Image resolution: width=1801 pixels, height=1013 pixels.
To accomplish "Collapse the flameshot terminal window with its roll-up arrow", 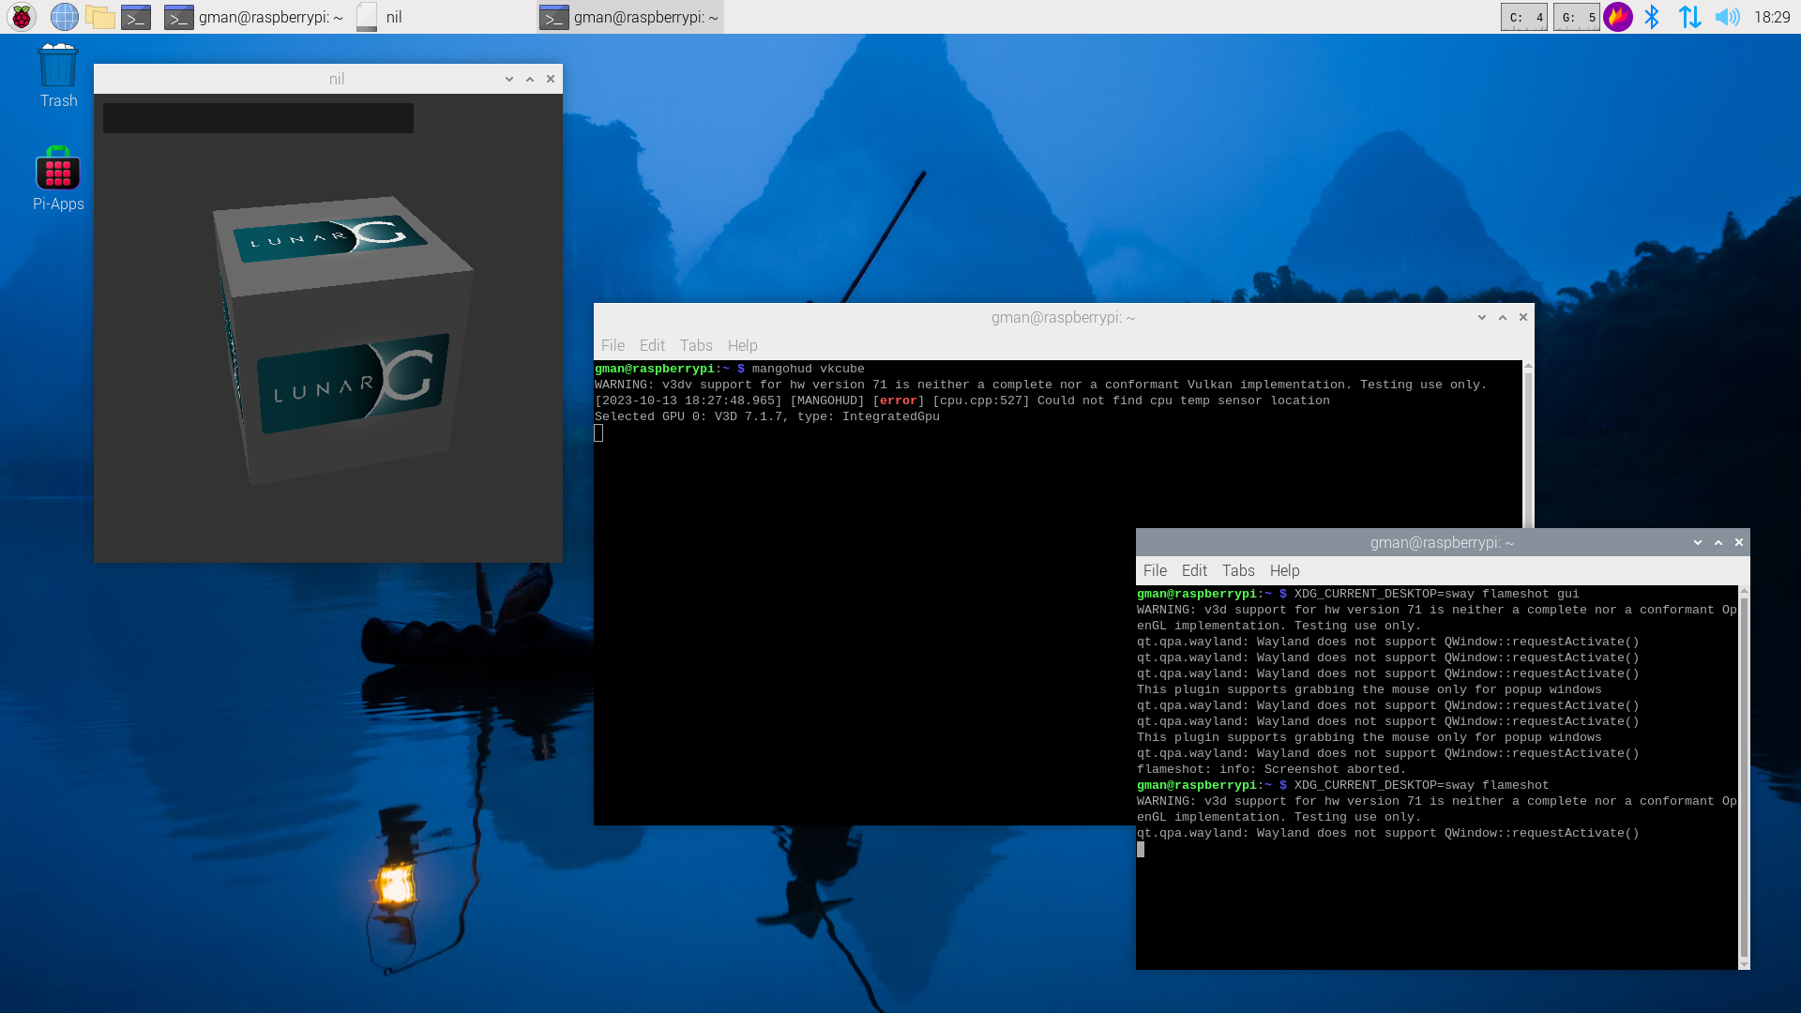I will [x=1718, y=542].
